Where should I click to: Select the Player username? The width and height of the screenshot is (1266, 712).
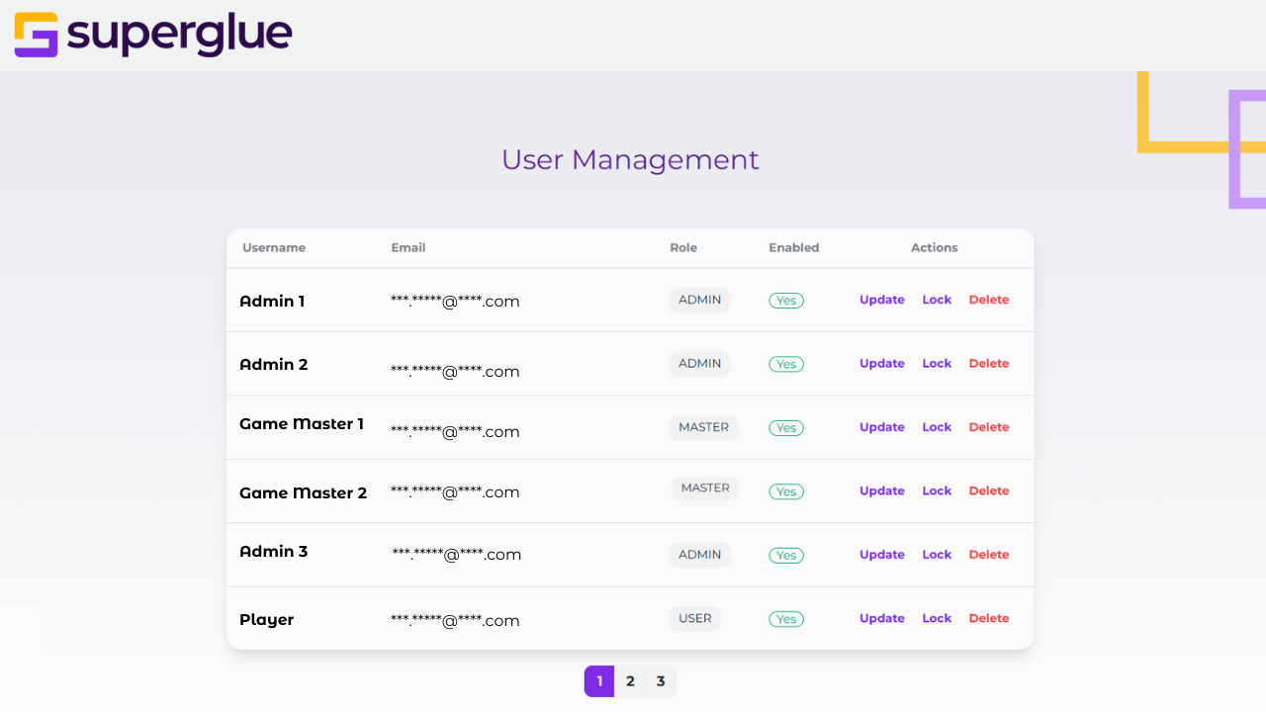coord(267,620)
